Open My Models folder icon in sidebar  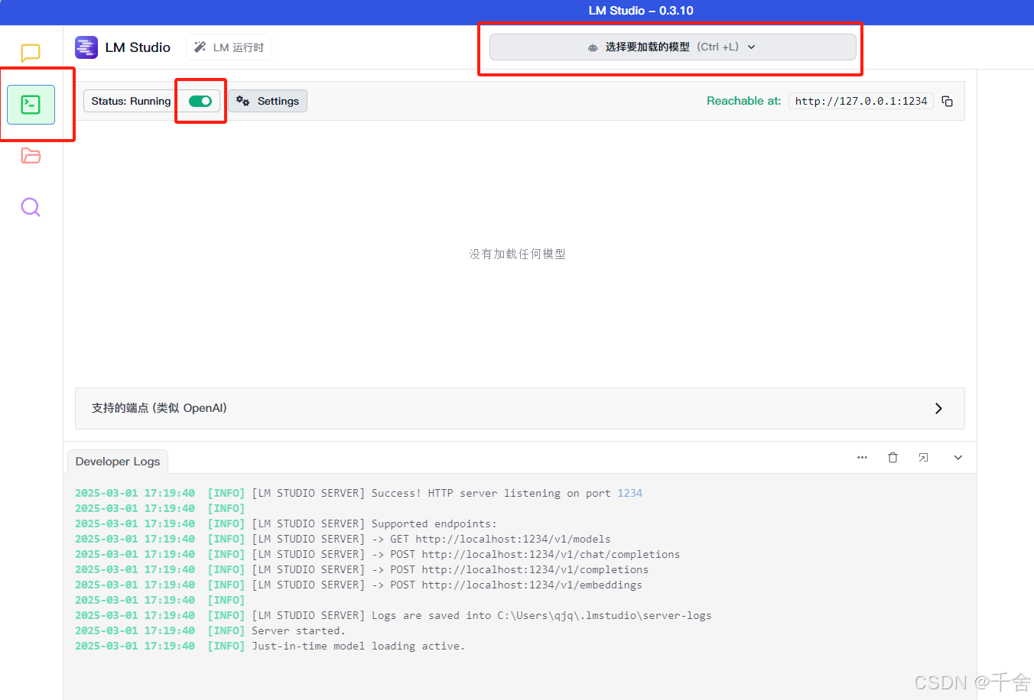coord(31,156)
